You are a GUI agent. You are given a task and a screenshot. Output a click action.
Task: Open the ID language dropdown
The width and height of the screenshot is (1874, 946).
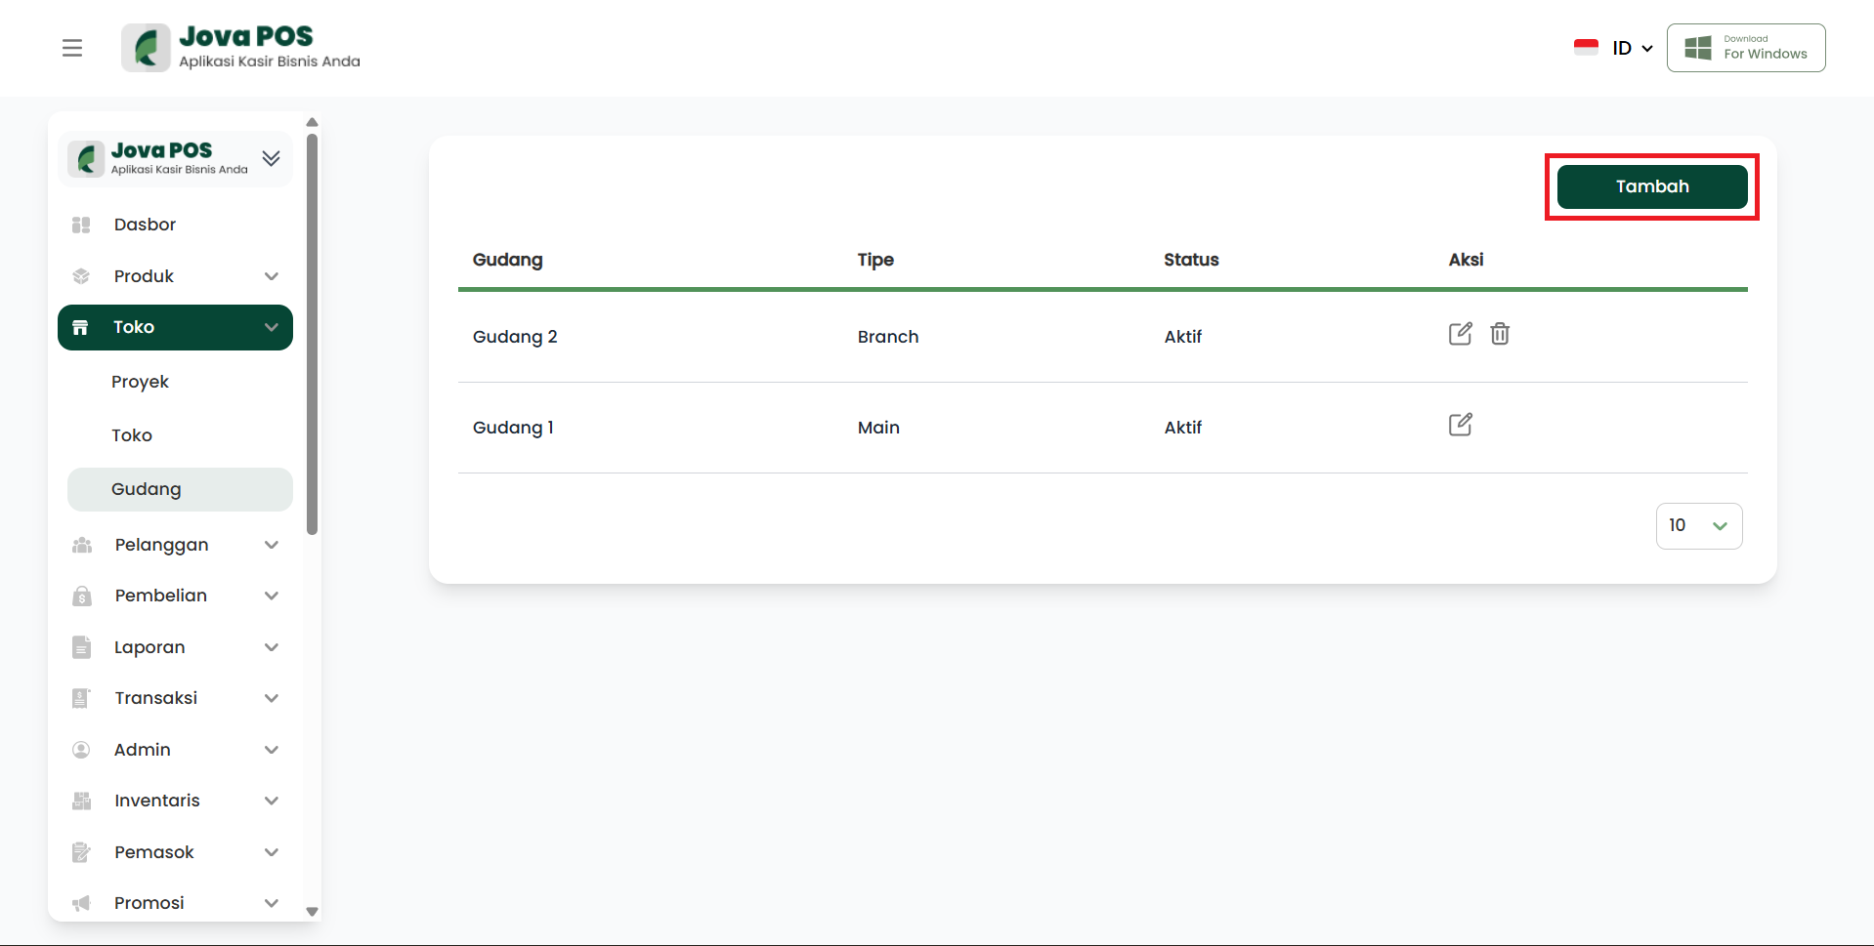1632,48
